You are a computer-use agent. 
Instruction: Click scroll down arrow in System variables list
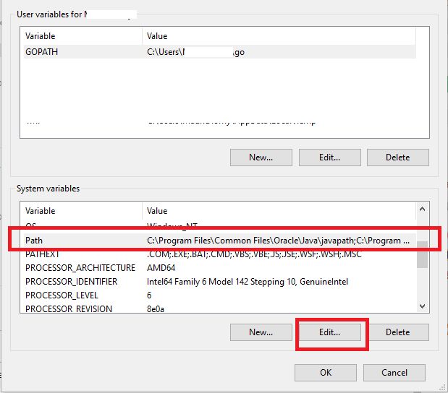[x=422, y=306]
